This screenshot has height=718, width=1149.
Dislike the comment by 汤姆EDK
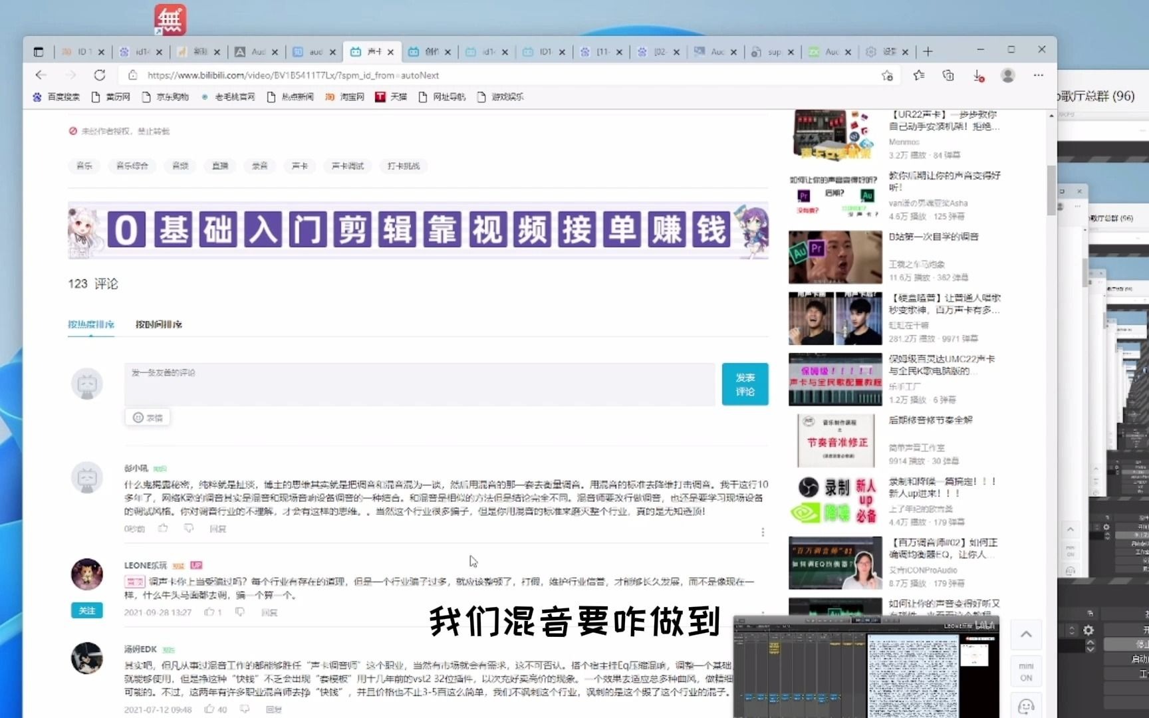click(245, 709)
